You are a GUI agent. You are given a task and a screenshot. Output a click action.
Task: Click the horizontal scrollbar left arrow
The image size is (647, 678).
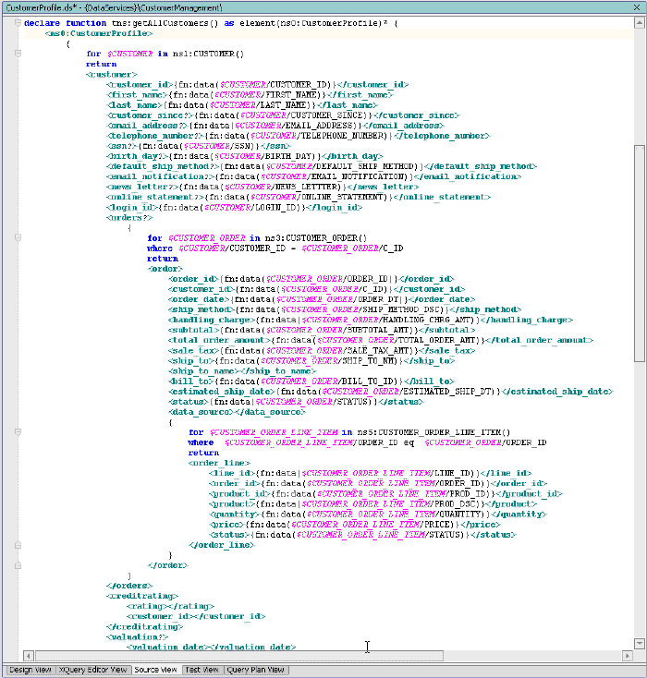(29, 656)
